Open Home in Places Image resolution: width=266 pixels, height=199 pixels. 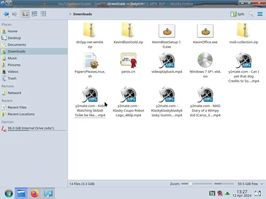coord(34,31)
